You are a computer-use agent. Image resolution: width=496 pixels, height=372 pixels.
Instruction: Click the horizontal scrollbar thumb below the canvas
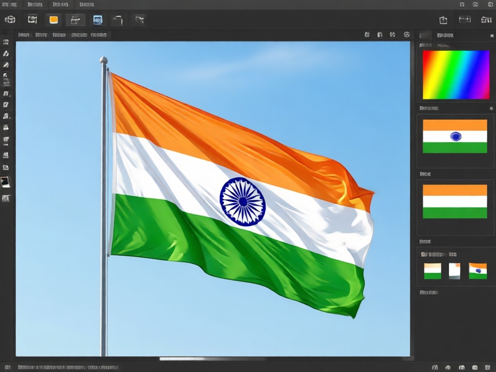coord(212,359)
